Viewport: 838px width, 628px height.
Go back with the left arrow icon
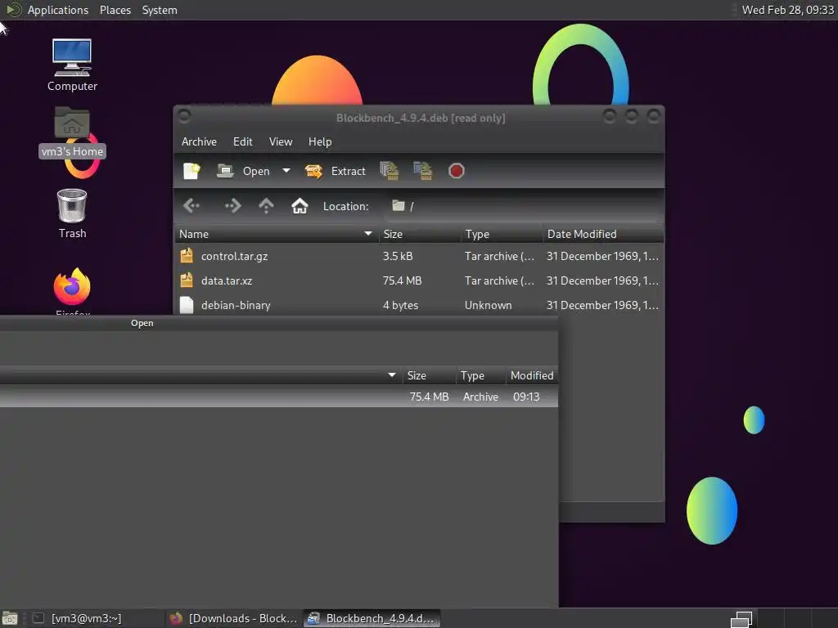click(x=191, y=205)
